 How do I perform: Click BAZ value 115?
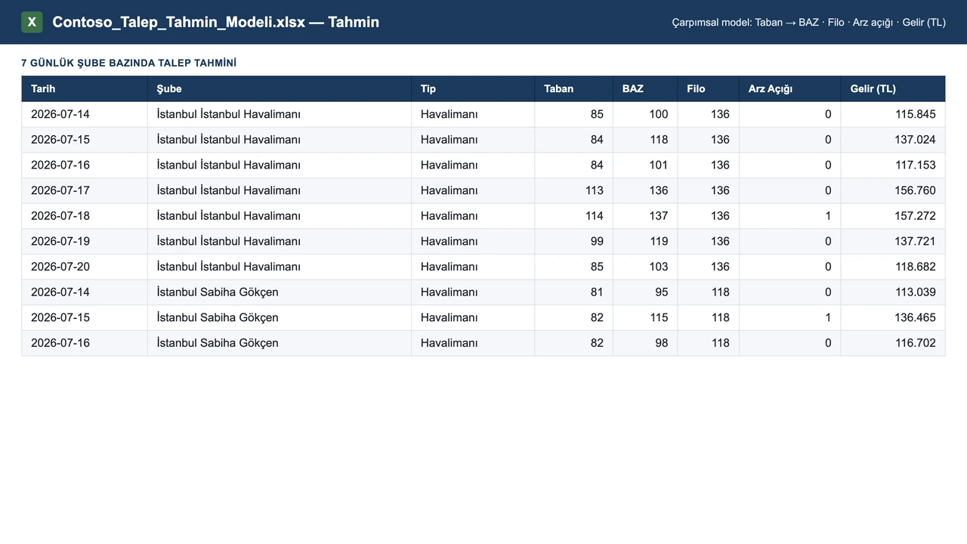[659, 317]
